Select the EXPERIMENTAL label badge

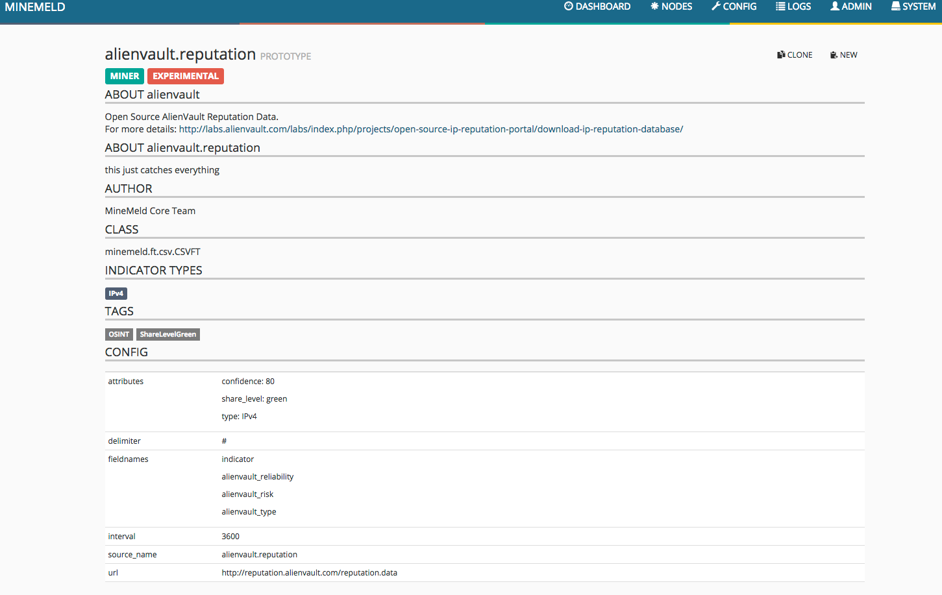point(186,76)
